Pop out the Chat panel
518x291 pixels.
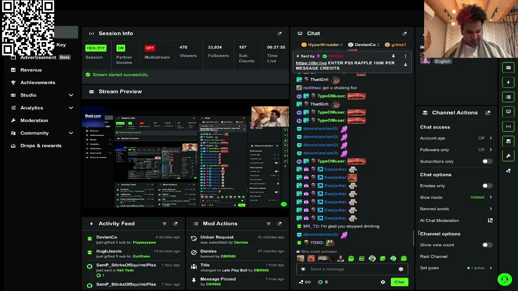tap(404, 34)
